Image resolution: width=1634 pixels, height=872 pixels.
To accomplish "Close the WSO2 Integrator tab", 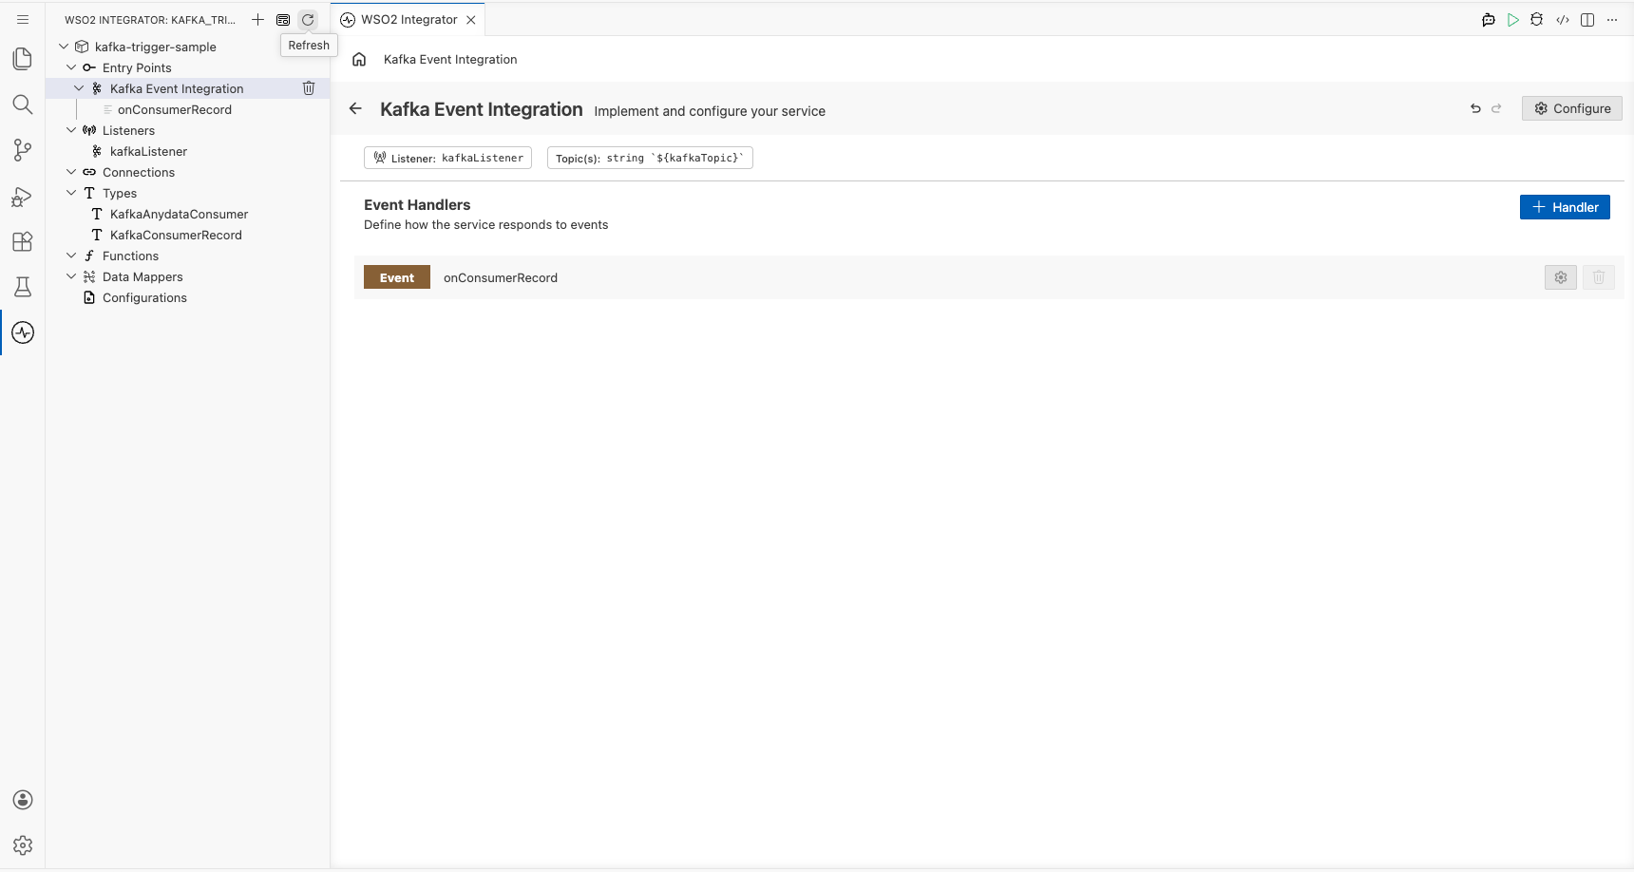I will pos(471,20).
